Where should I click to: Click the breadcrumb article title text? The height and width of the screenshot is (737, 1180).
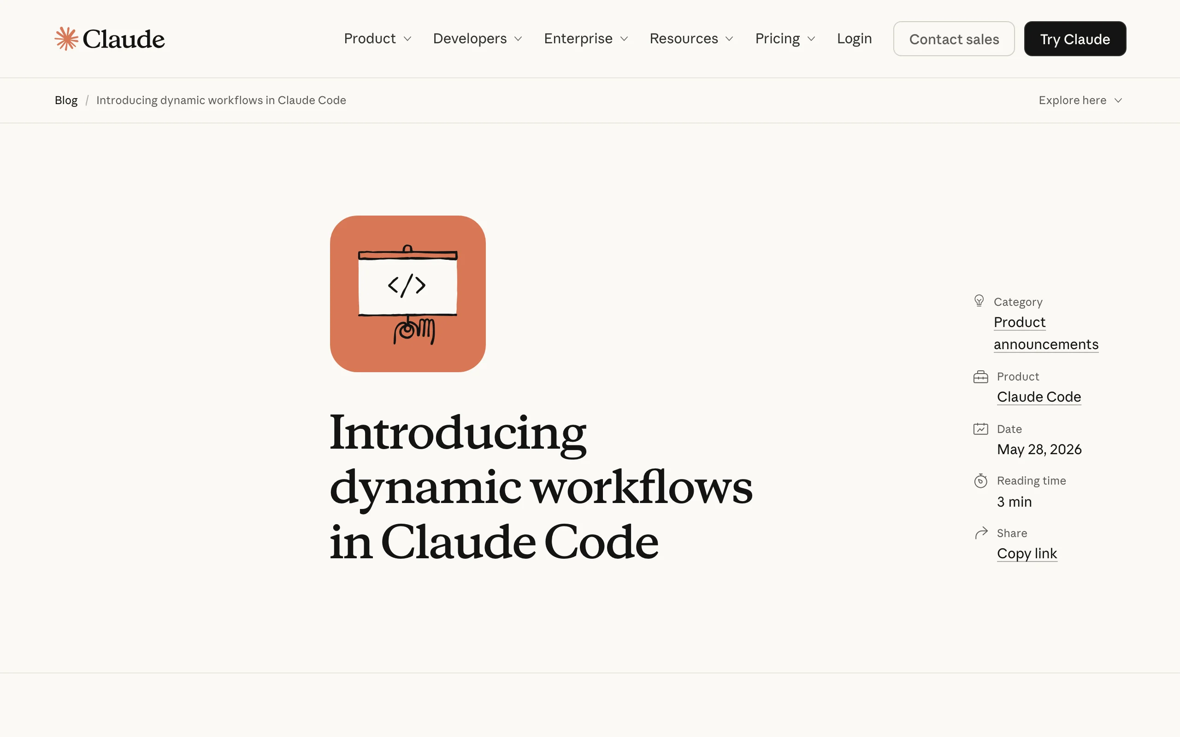[x=221, y=100]
